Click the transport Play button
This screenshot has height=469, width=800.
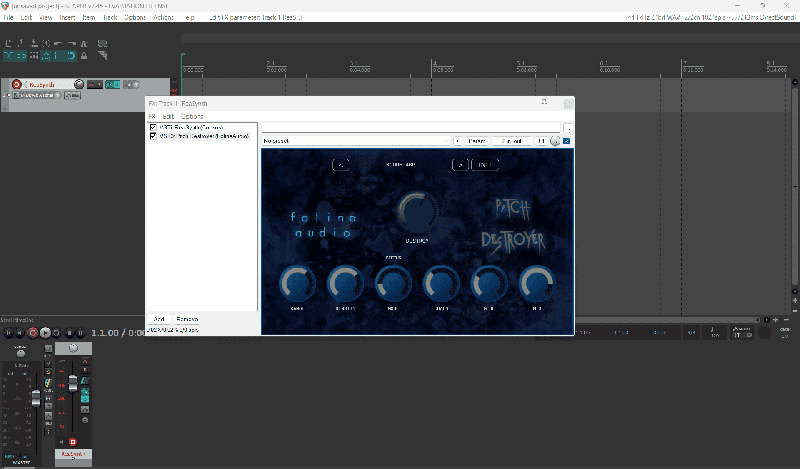(x=45, y=333)
